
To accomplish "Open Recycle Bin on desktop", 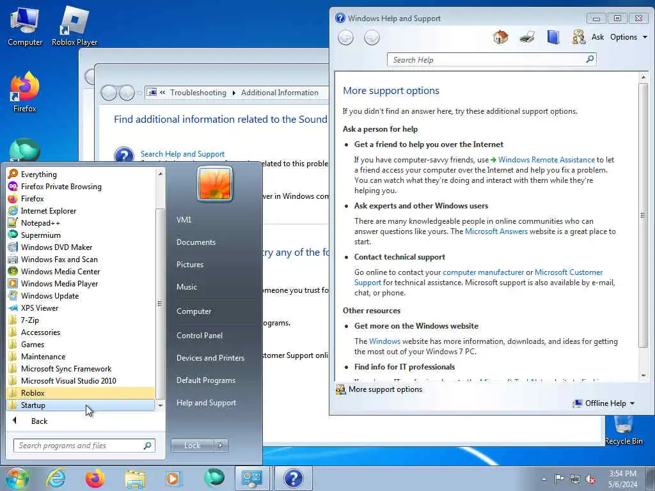I will 624,432.
